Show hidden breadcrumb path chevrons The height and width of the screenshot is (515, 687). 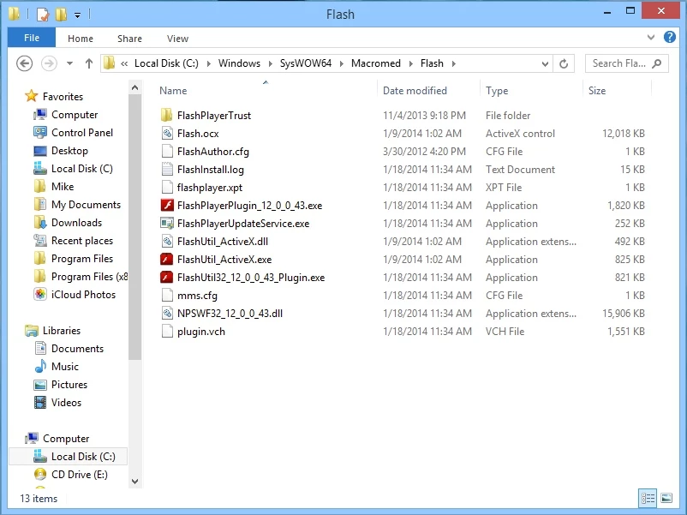click(x=124, y=64)
